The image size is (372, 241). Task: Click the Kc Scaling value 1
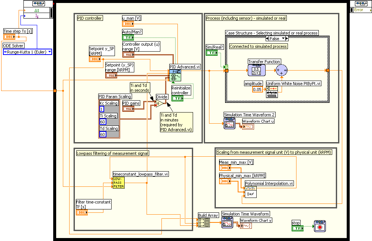click(x=102, y=109)
